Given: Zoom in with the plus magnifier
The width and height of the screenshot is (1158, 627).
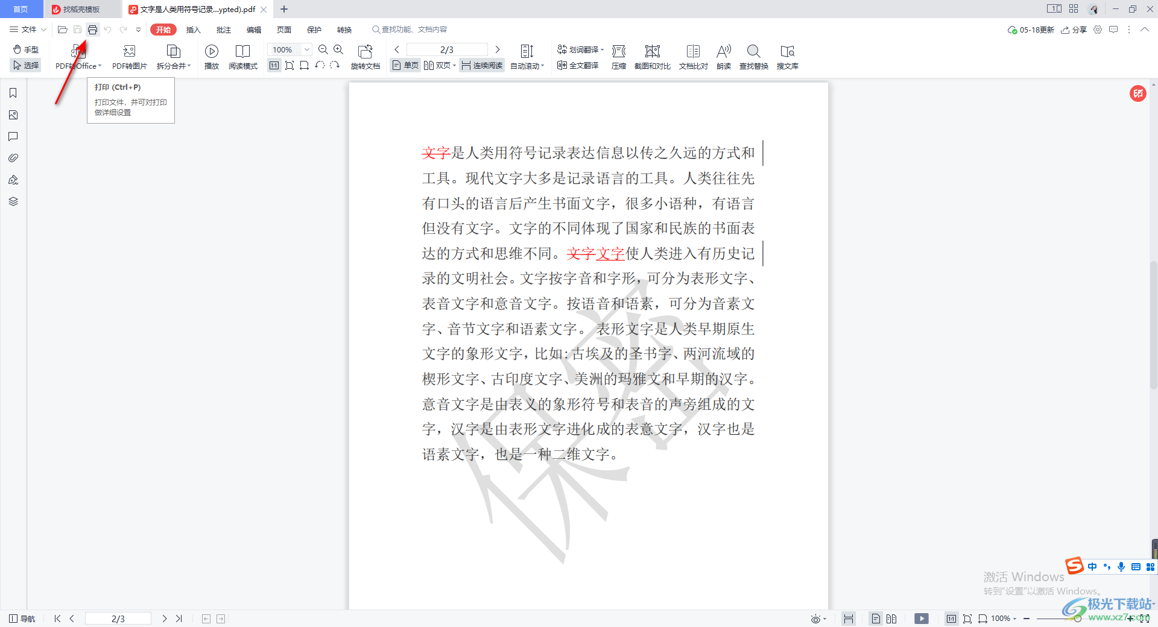Looking at the screenshot, I should pyautogui.click(x=338, y=49).
